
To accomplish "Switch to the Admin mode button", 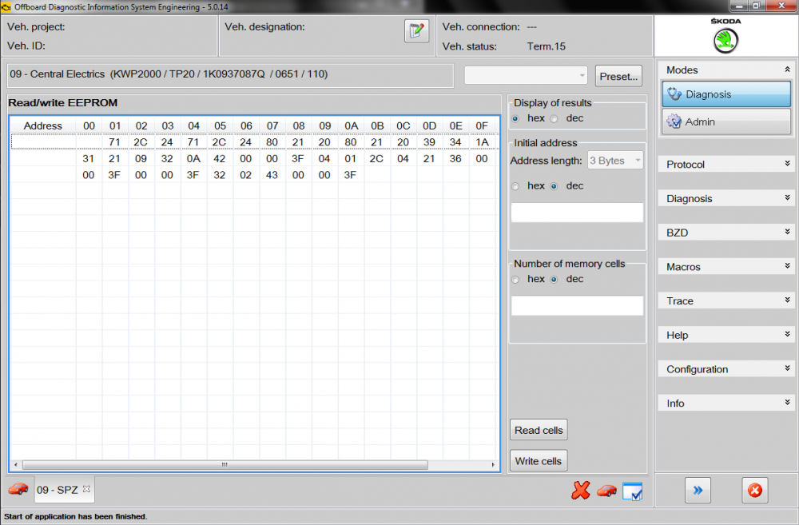I will point(726,121).
